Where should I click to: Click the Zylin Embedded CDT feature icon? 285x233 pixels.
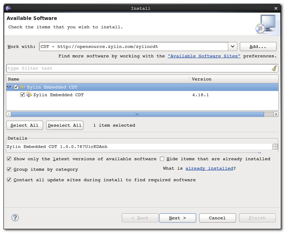point(29,95)
